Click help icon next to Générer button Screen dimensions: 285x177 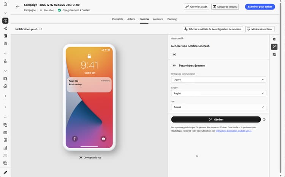pyautogui.click(x=264, y=120)
